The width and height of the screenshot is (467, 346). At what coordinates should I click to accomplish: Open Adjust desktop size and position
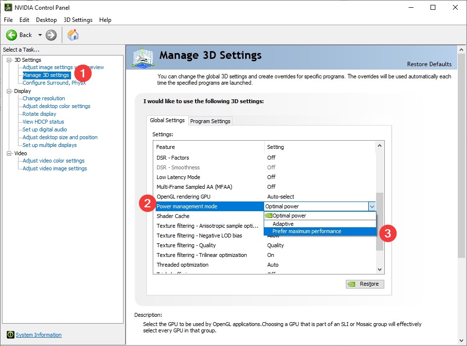(x=60, y=137)
